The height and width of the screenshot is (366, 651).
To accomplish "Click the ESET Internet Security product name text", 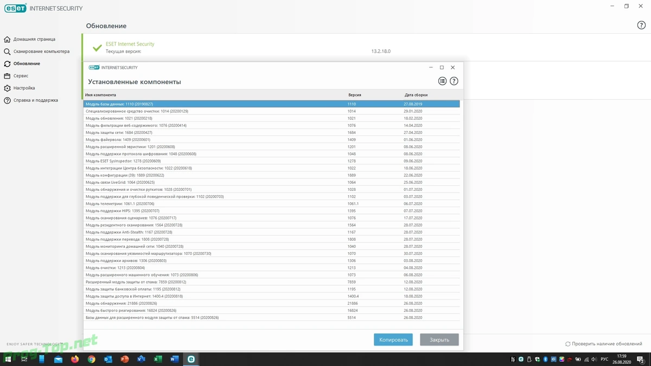I will coord(130,44).
